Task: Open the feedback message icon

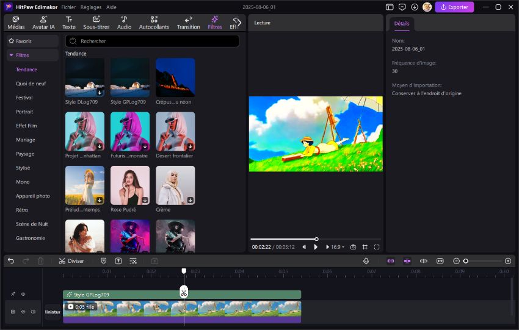Action: [x=402, y=7]
